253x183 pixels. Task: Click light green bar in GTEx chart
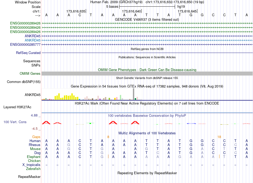tap(121, 97)
